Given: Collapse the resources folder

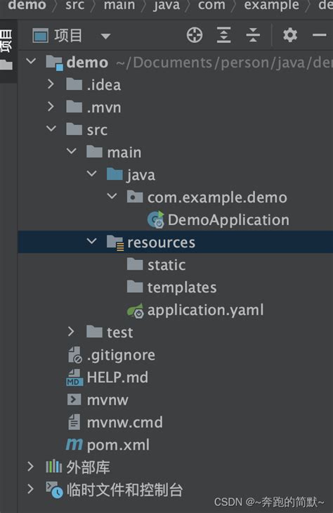Looking at the screenshot, I should (x=91, y=242).
